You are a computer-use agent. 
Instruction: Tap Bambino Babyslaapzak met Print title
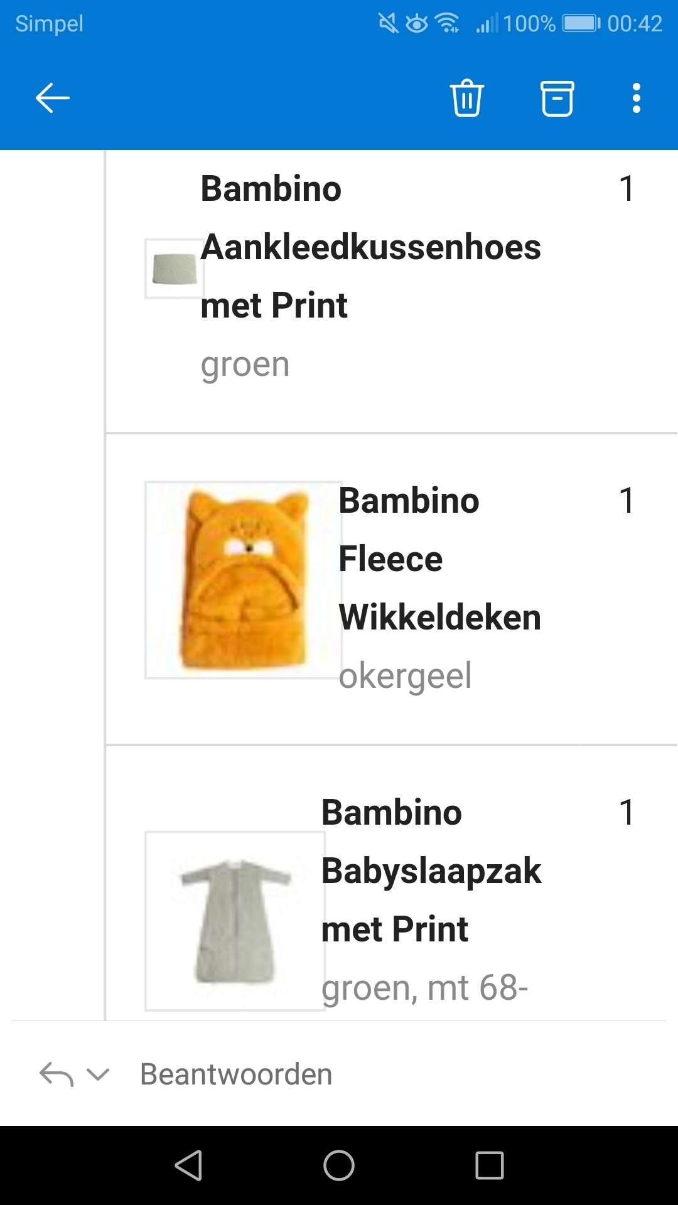click(x=431, y=870)
